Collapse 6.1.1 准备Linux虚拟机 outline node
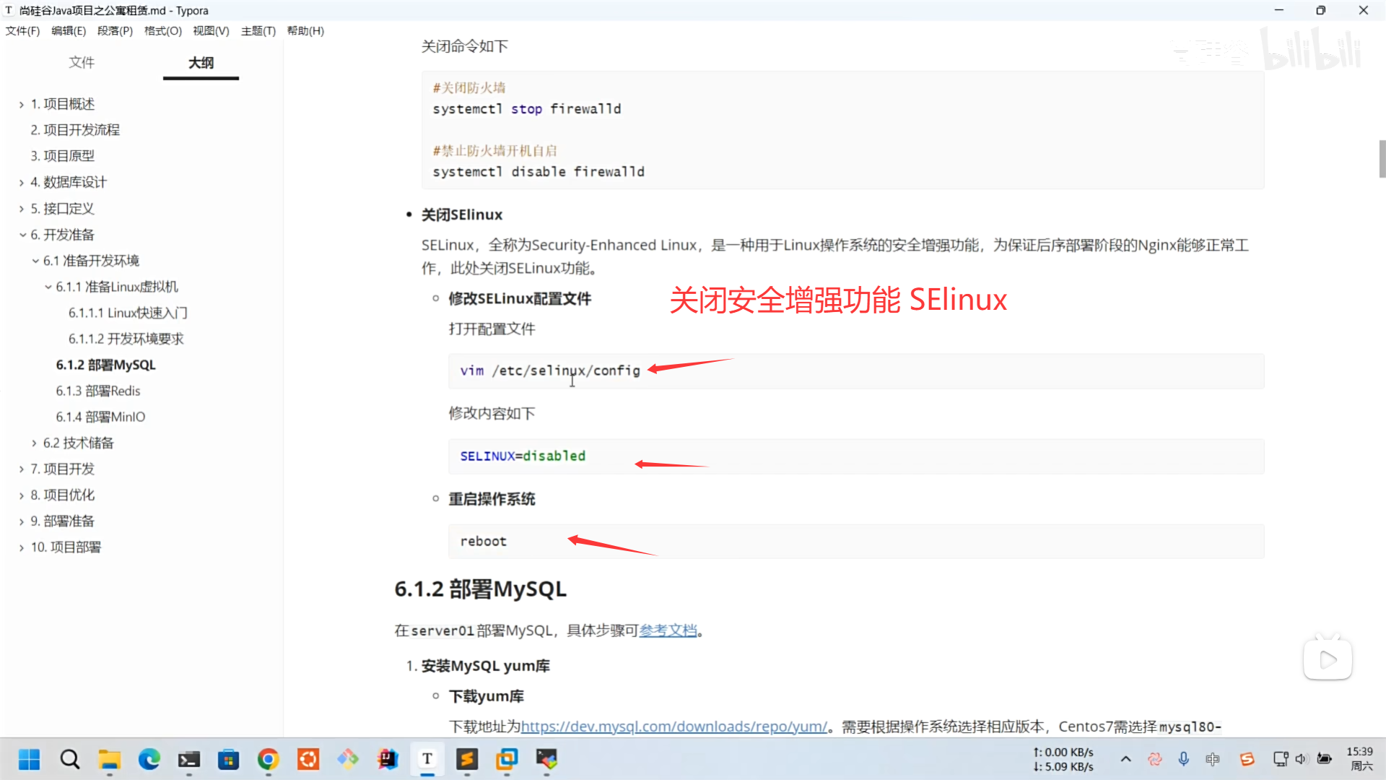This screenshot has width=1386, height=780. [48, 287]
